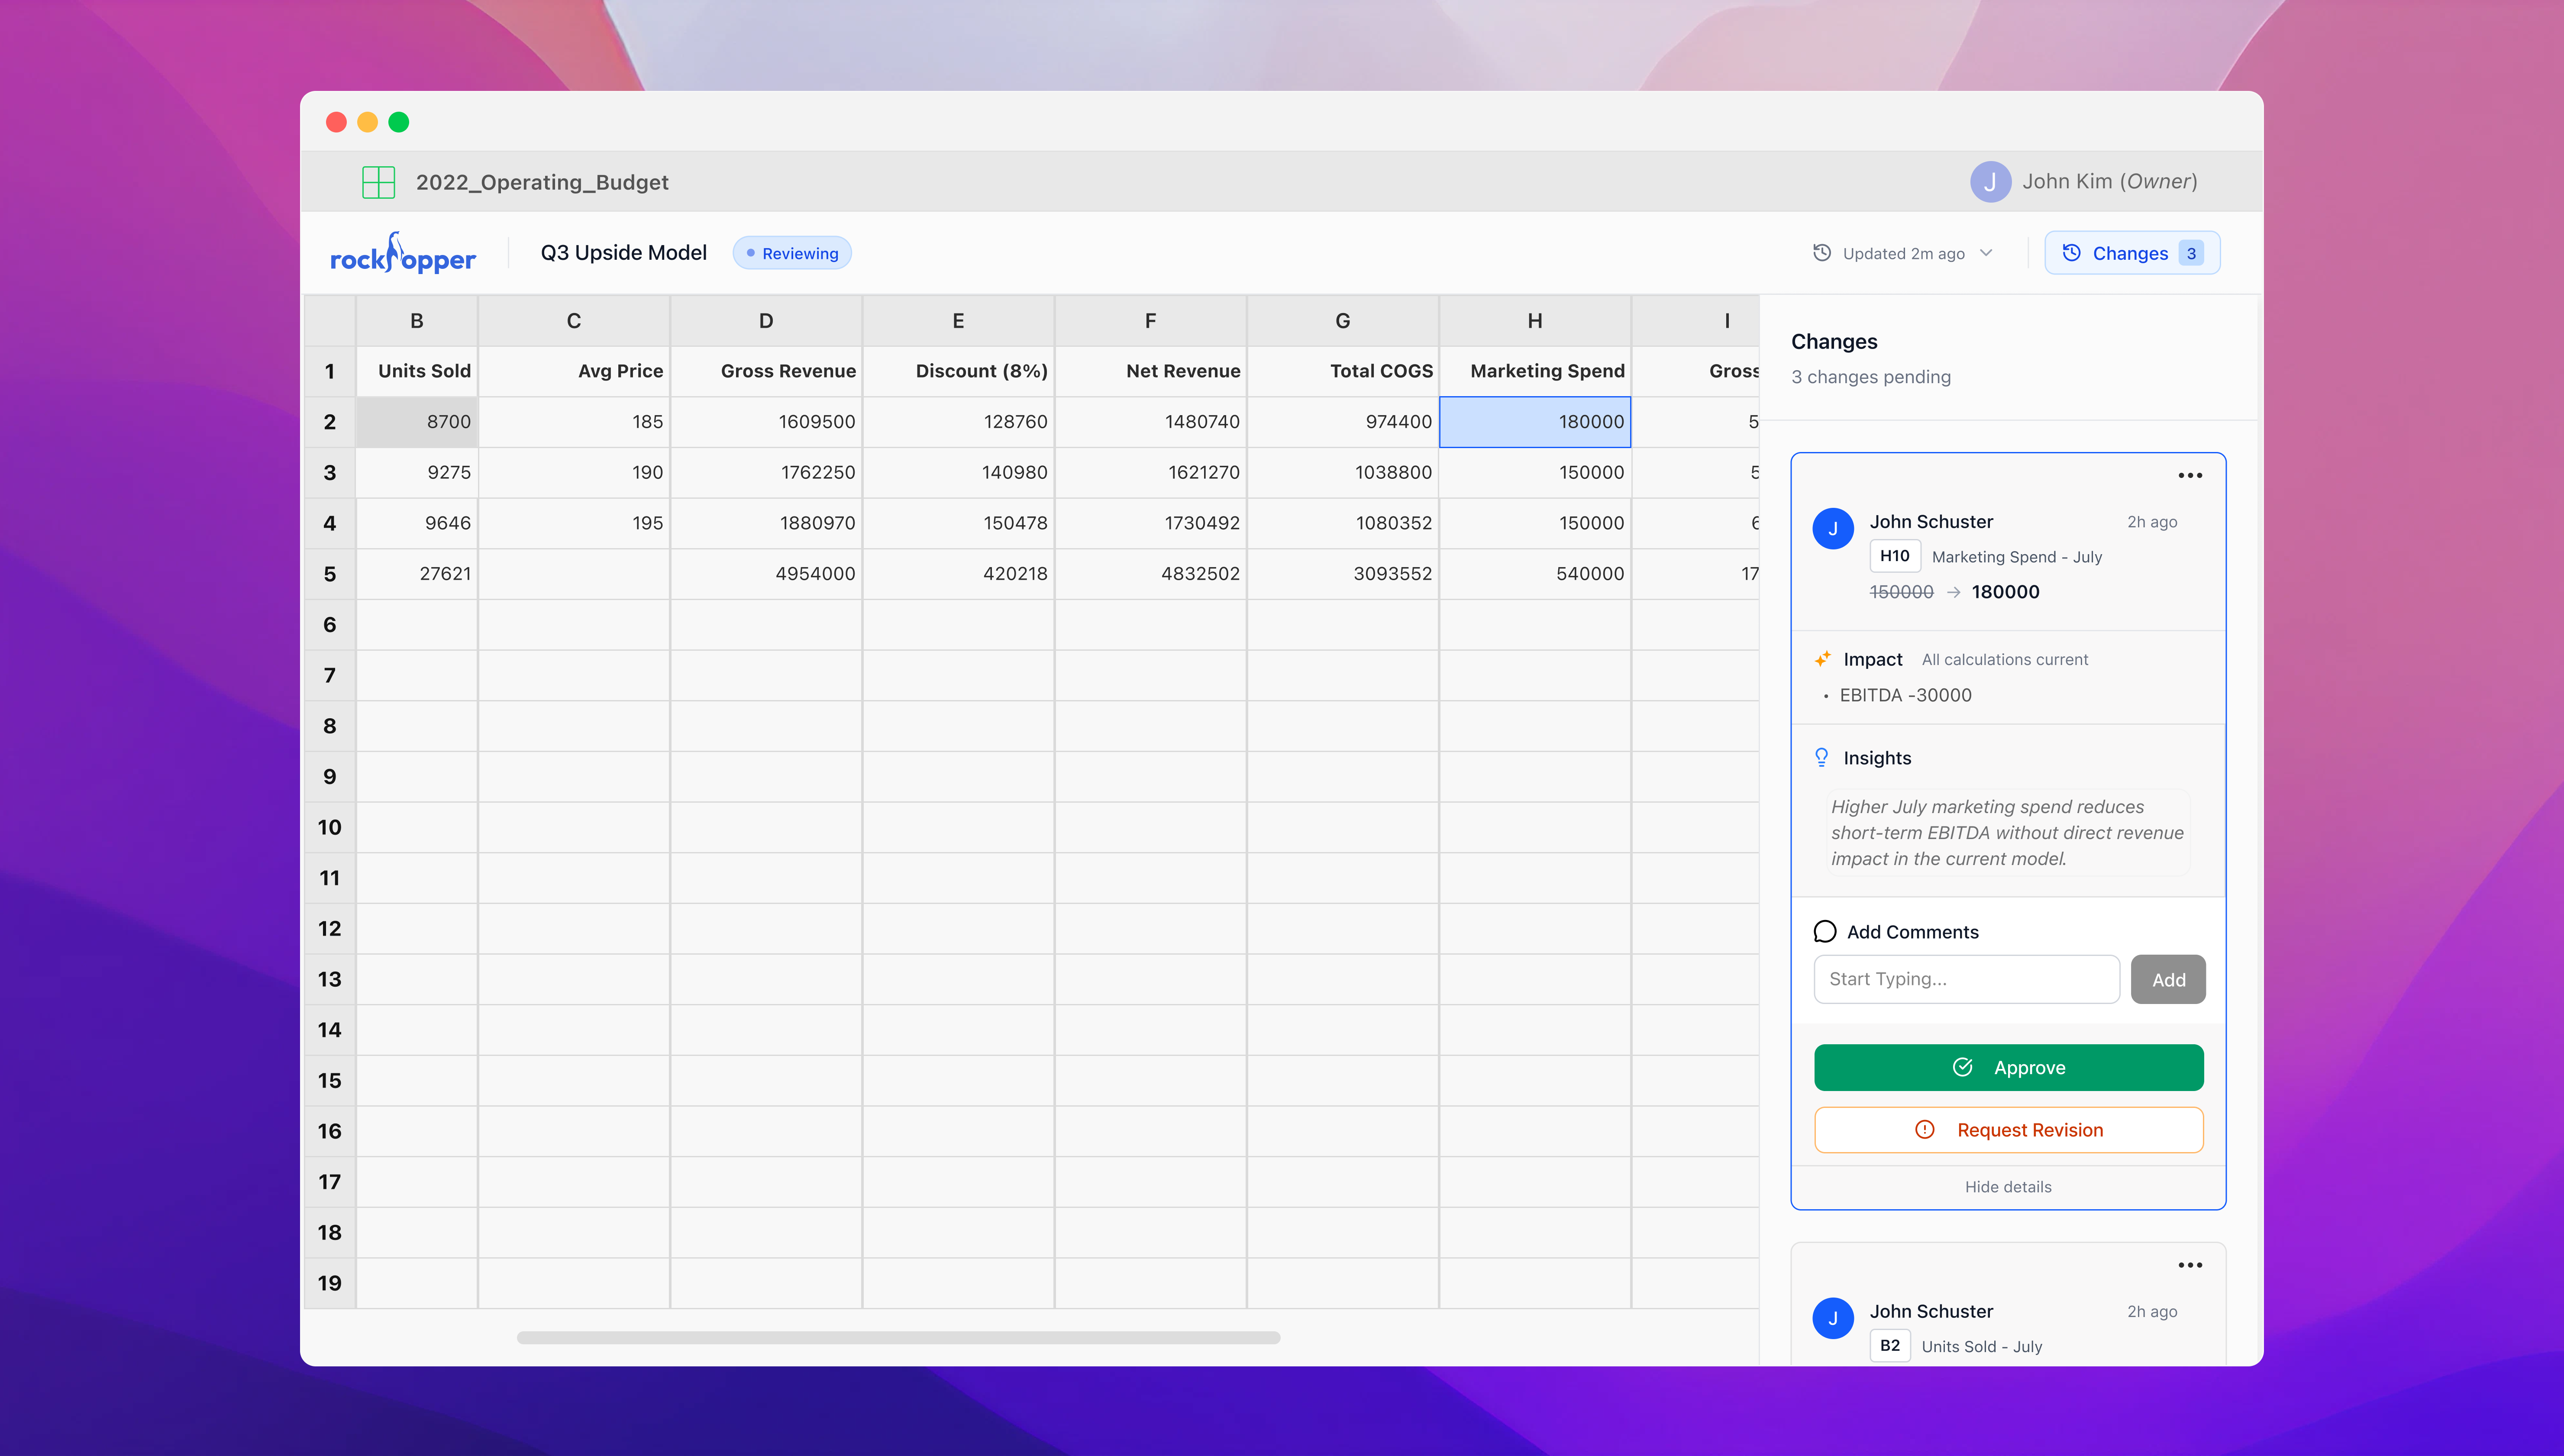
Task: Collapse card with Hide details
Action: pos(2007,1187)
